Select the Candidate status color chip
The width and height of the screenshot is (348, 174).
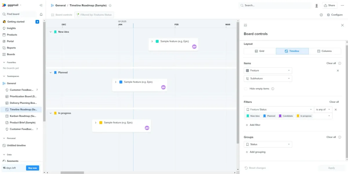coord(286,116)
